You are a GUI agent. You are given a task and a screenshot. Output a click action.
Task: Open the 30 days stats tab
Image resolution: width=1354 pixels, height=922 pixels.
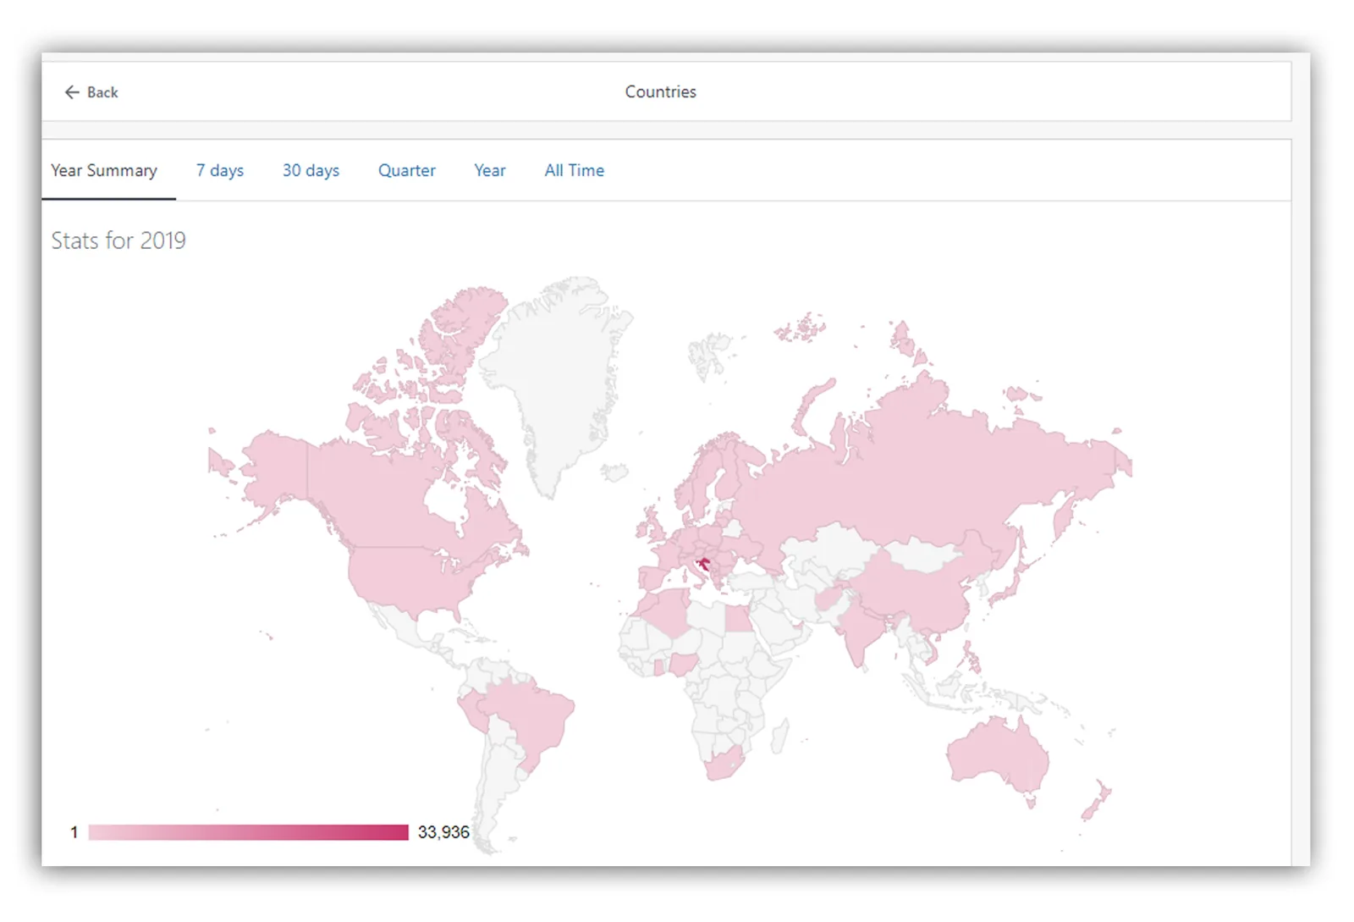[311, 170]
